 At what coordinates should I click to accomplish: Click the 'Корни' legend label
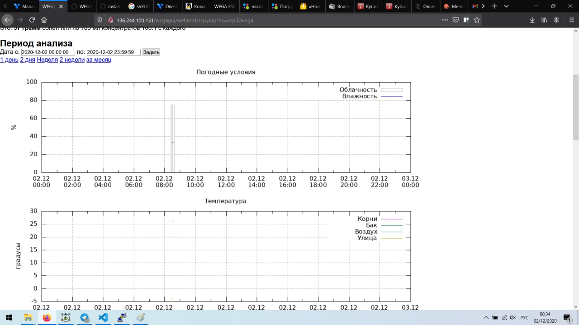(x=367, y=219)
